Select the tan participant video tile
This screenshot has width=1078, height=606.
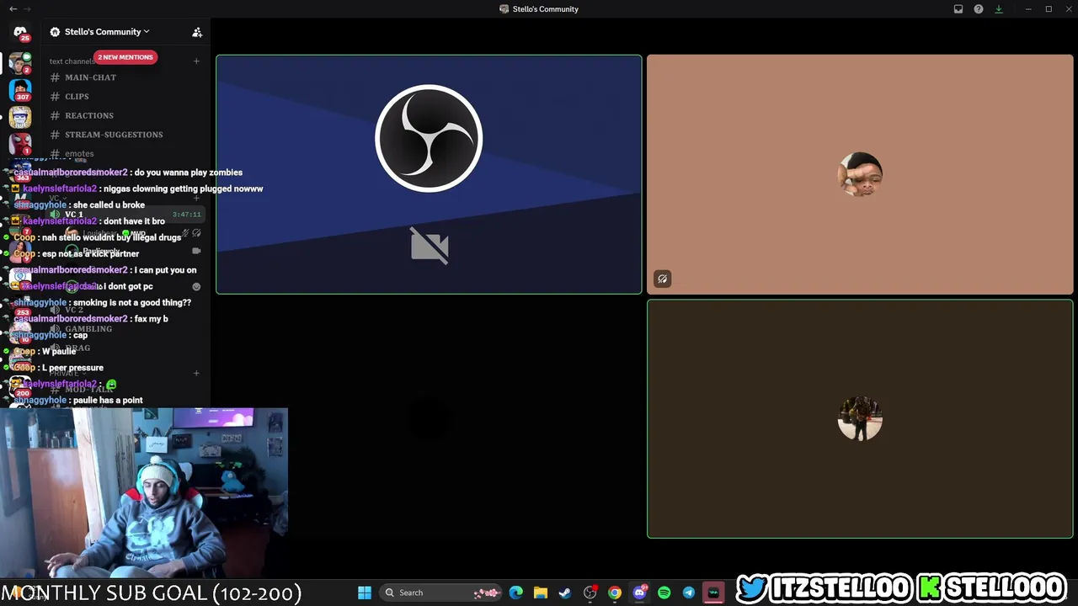point(860,174)
